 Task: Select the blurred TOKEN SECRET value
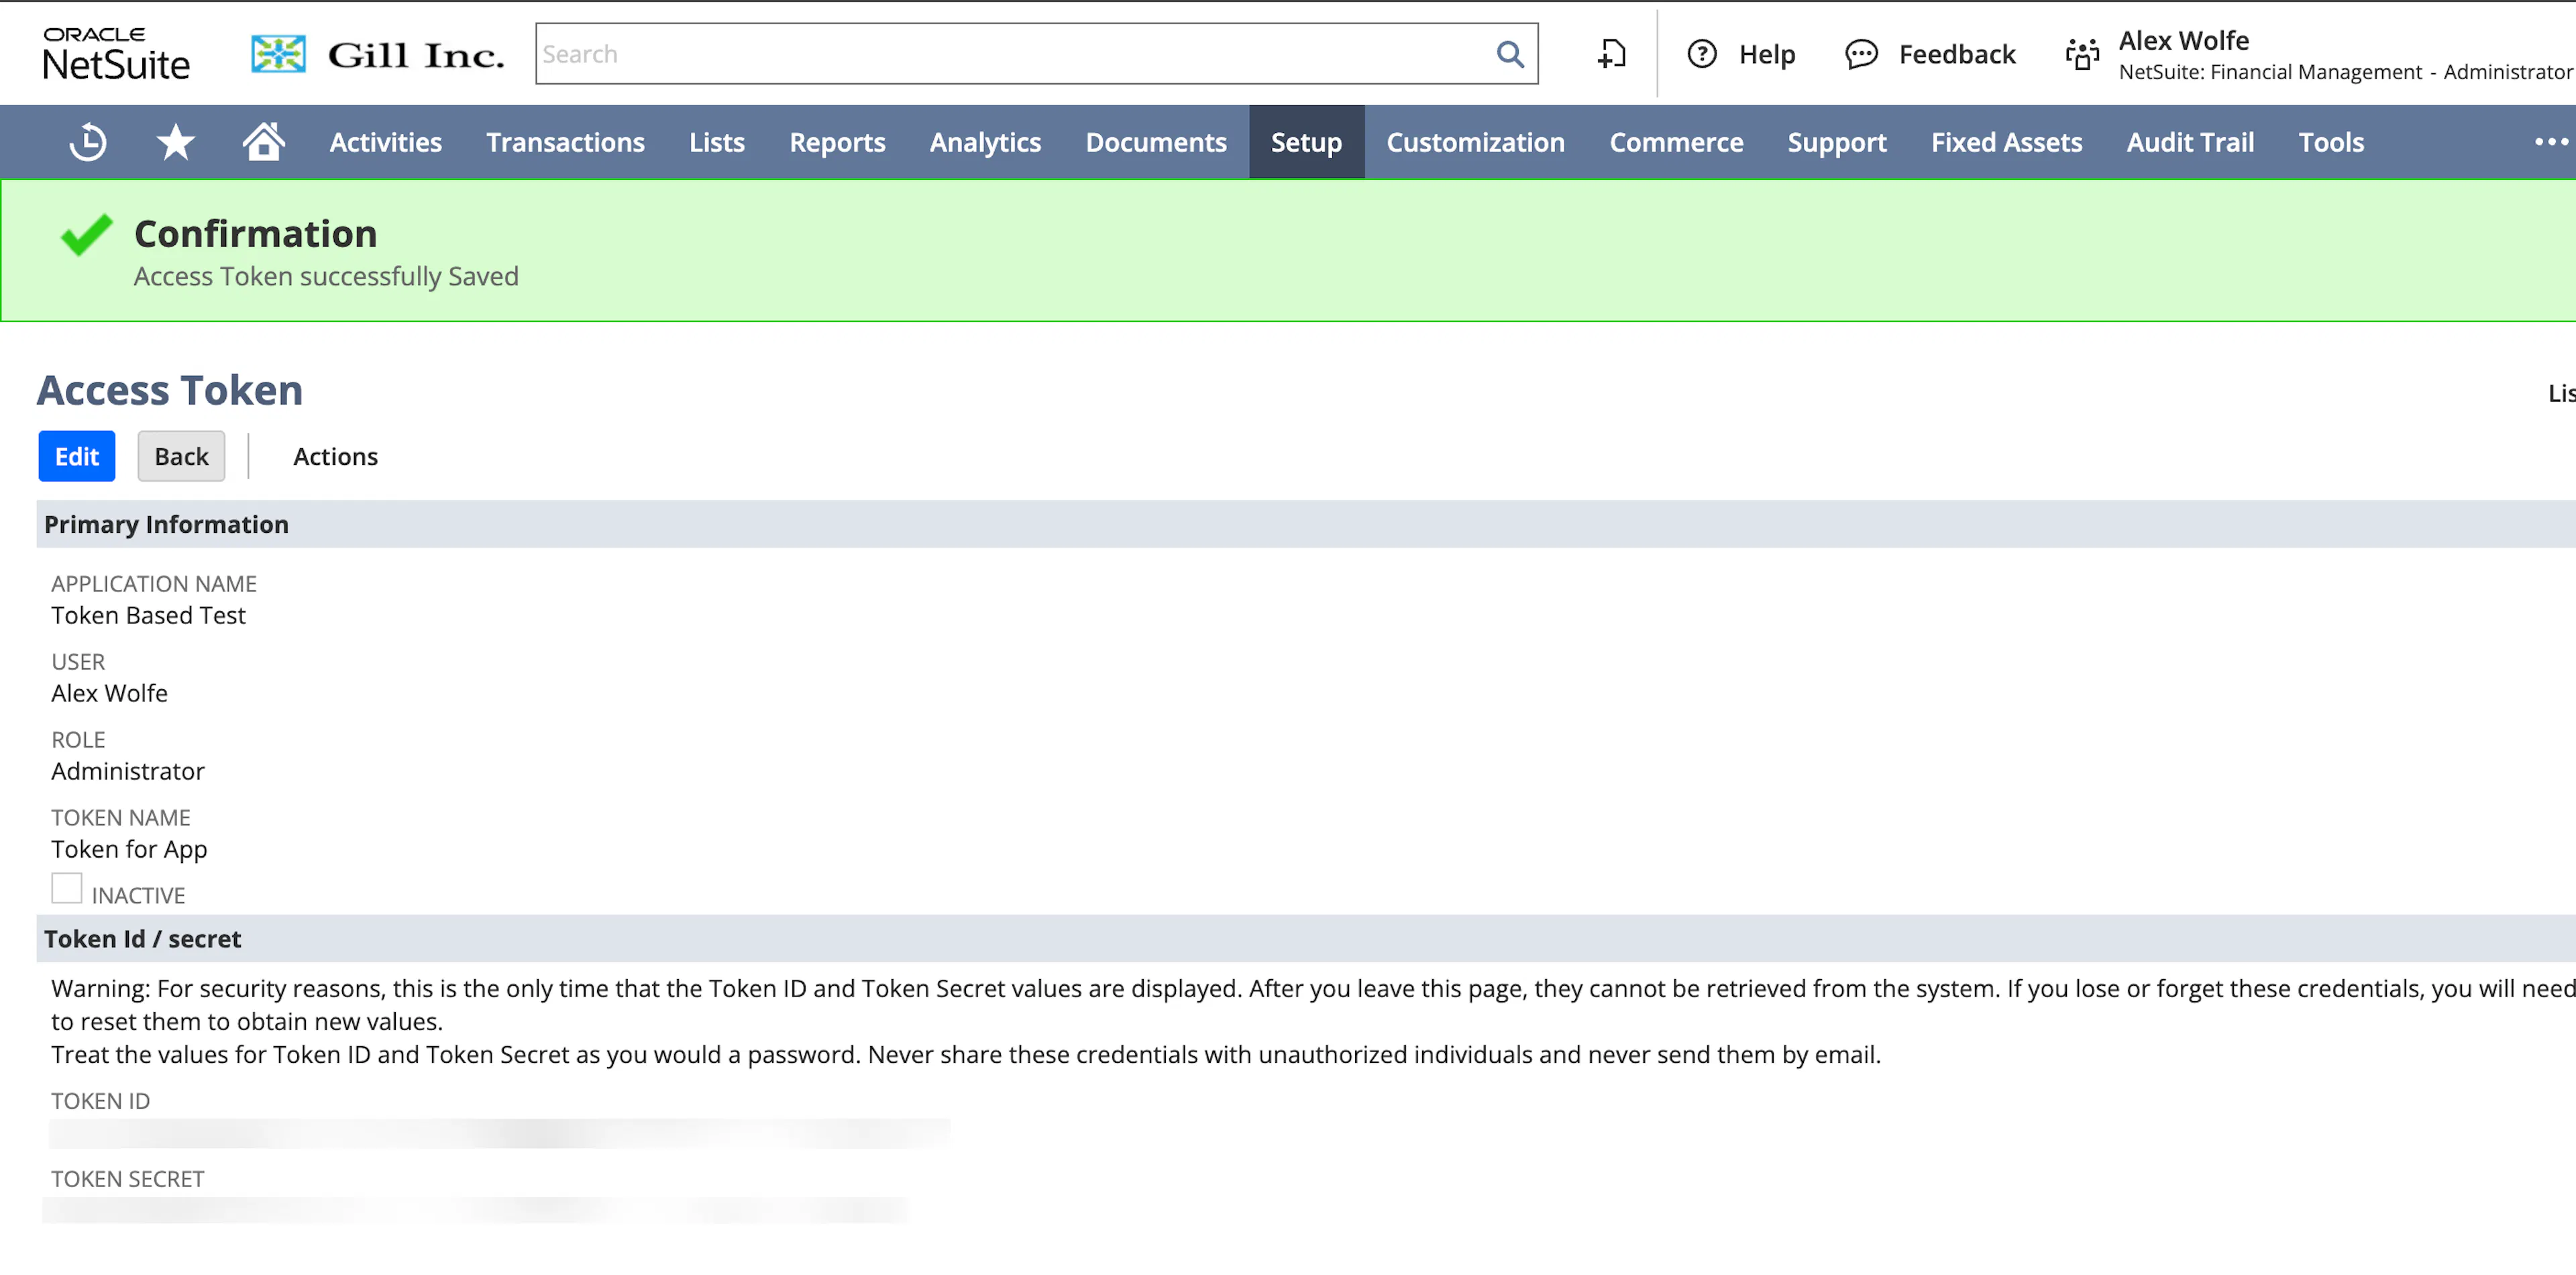(x=476, y=1210)
